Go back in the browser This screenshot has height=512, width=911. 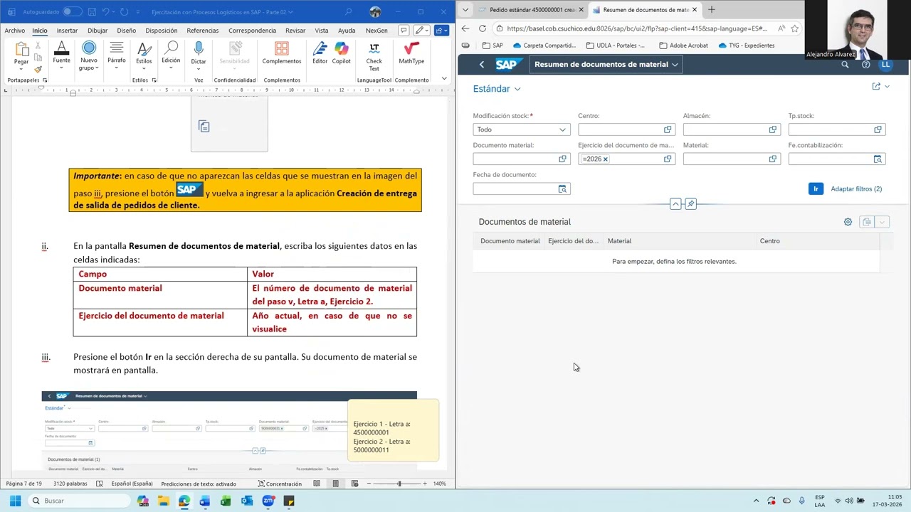[465, 28]
